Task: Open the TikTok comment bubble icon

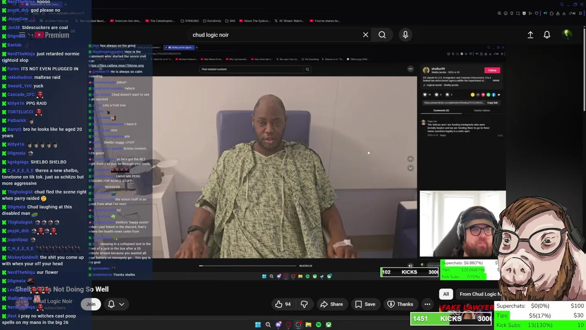Action: [436, 95]
